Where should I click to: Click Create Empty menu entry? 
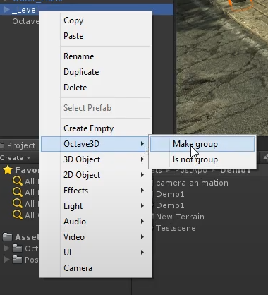pos(96,128)
